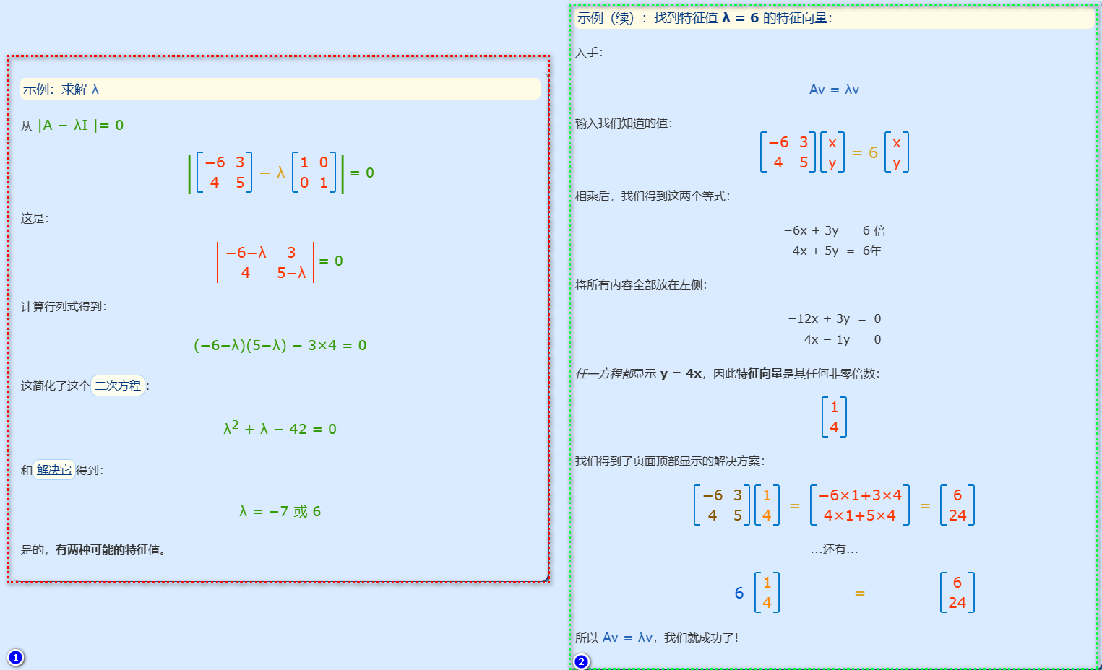1102x670 pixels.
Task: Click the blue circled number 2 badge
Action: click(580, 659)
